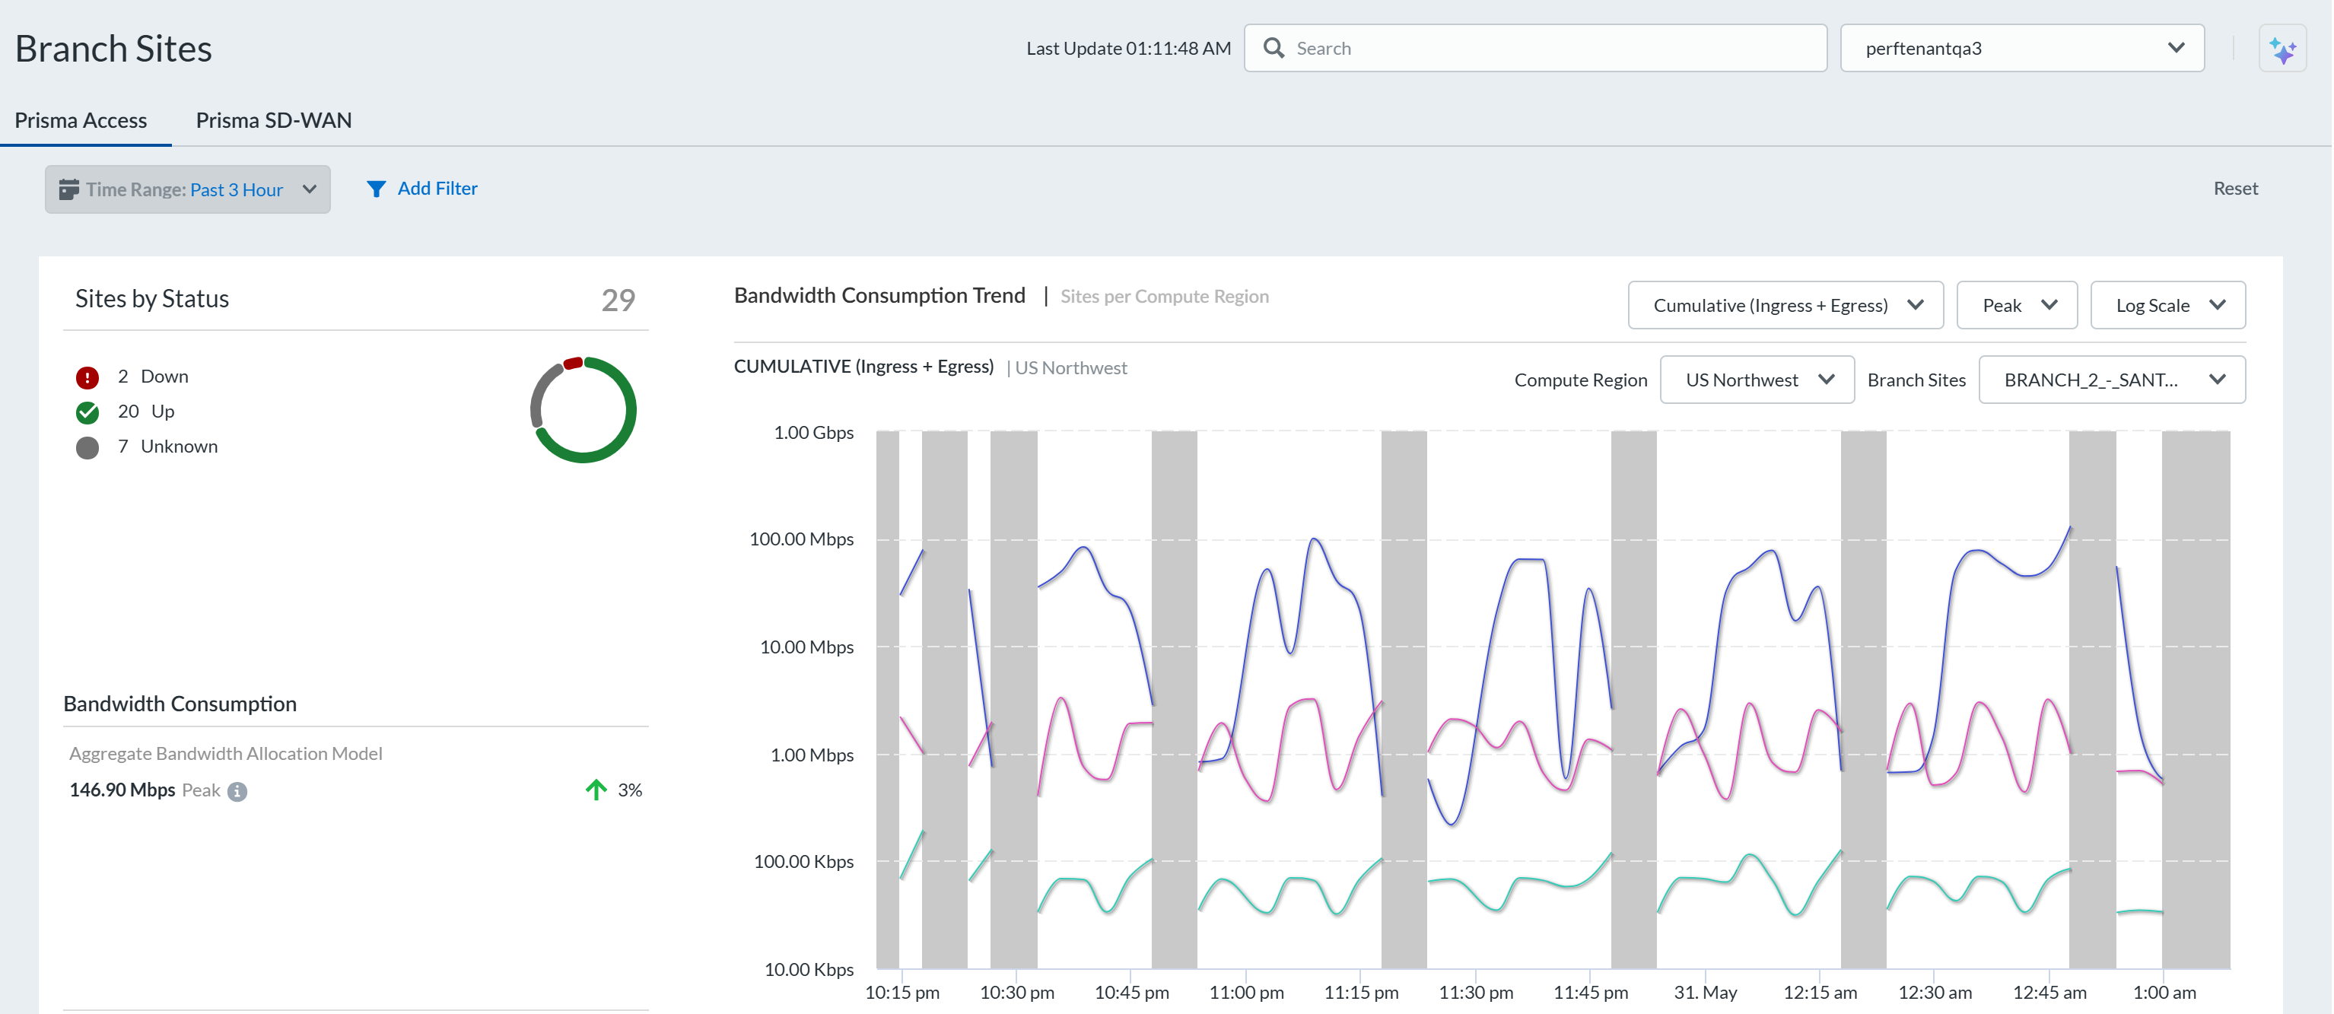Click the Add Filter link
2334x1014 pixels.
(x=437, y=189)
